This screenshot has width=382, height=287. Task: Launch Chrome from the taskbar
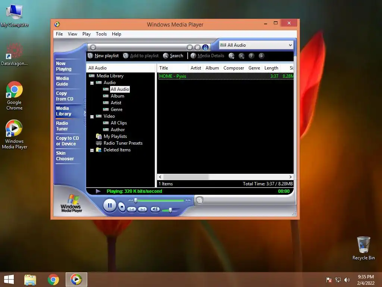53,280
